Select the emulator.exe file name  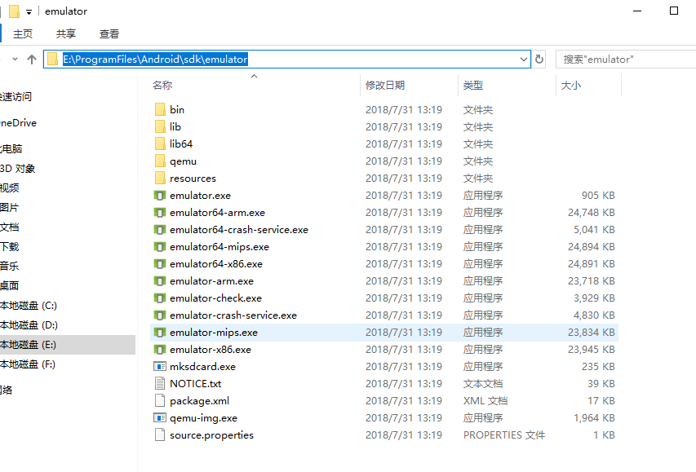[200, 195]
